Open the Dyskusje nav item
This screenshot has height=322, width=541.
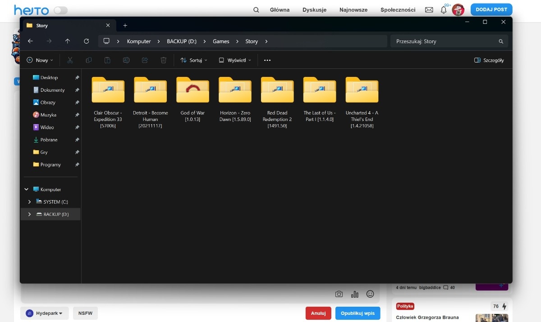(315, 10)
